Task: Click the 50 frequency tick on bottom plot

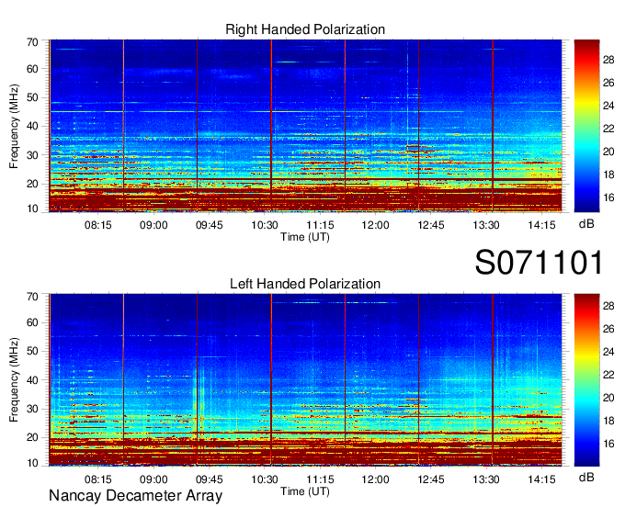Action: click(x=32, y=351)
